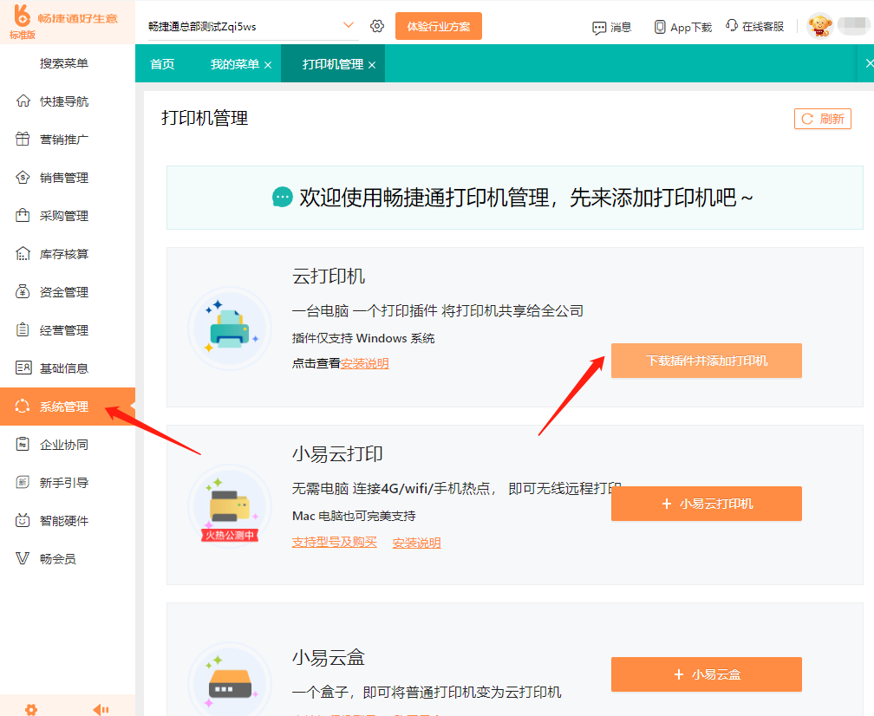Switch to the 首页 tab
The image size is (874, 716).
pyautogui.click(x=162, y=64)
